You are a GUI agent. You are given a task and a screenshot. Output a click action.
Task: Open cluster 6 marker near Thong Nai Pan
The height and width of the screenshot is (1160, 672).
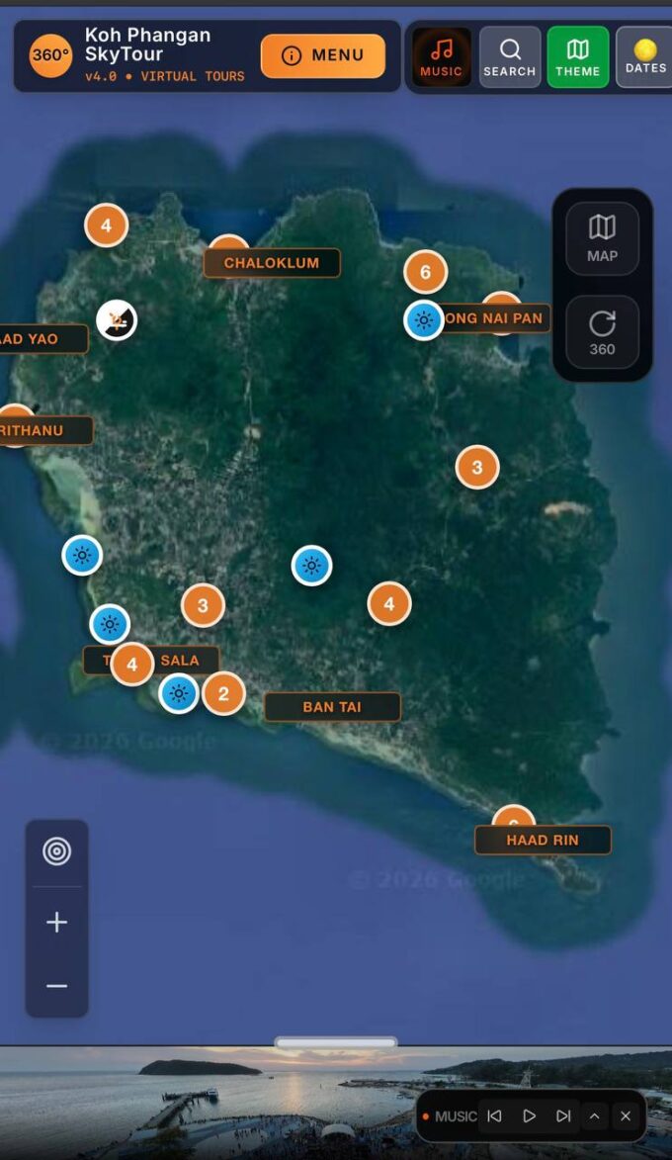tap(426, 272)
